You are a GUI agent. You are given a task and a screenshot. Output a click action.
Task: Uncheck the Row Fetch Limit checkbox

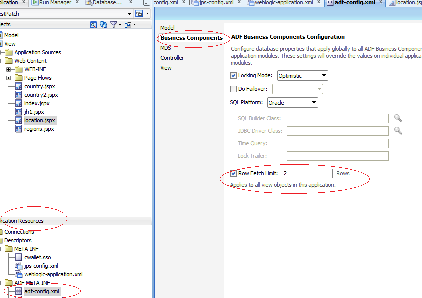(x=233, y=173)
